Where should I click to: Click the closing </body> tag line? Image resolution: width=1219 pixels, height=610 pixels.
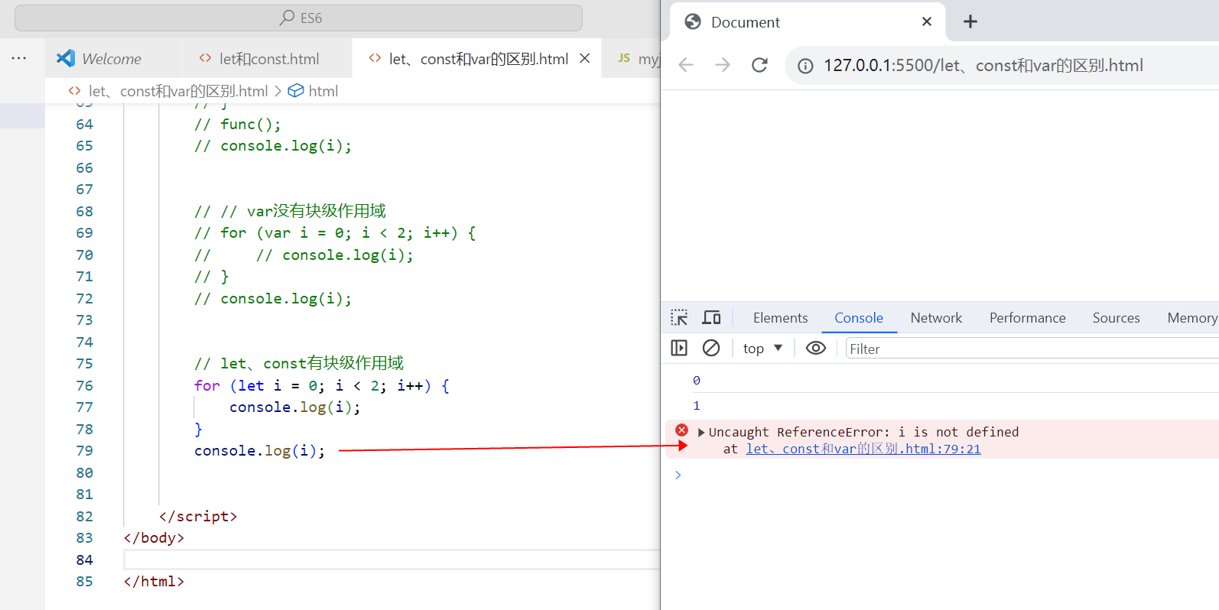click(154, 538)
